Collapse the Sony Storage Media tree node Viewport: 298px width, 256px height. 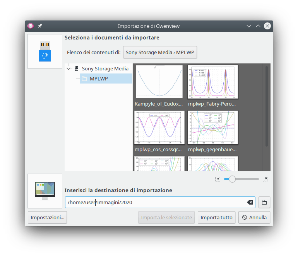click(x=69, y=68)
